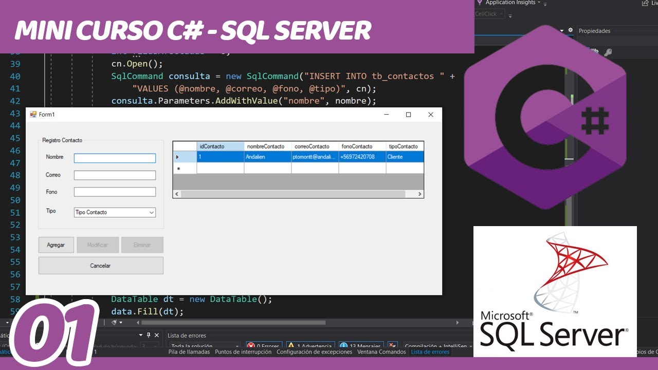Viewport: 658px width, 370px height.
Task: Click the code editor horizontal scrollbar thumb
Action: pyautogui.click(x=234, y=323)
